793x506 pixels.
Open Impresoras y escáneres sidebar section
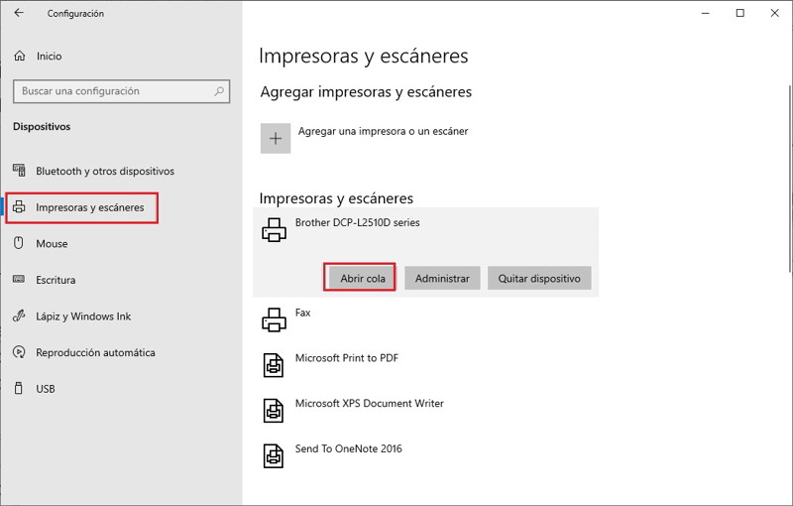pyautogui.click(x=89, y=208)
